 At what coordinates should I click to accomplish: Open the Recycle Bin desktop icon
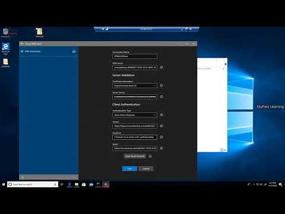click(x=5, y=33)
